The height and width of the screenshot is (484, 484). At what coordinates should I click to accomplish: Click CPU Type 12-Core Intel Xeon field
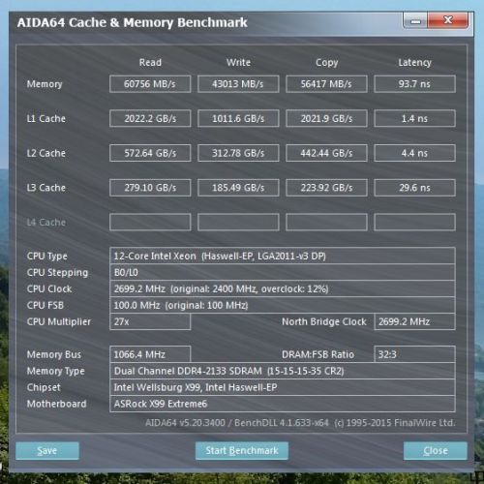(283, 256)
